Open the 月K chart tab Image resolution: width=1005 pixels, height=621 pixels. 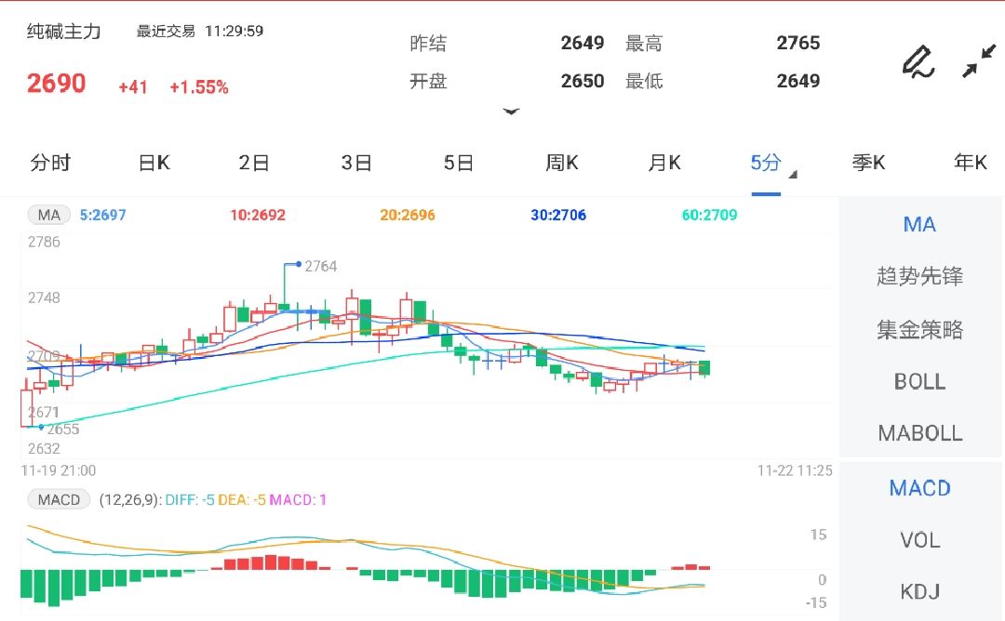(x=664, y=163)
